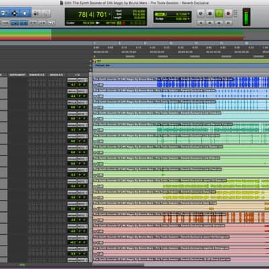Expand the Markers ruler disclosure arrow
The image size is (269, 269).
91,61
